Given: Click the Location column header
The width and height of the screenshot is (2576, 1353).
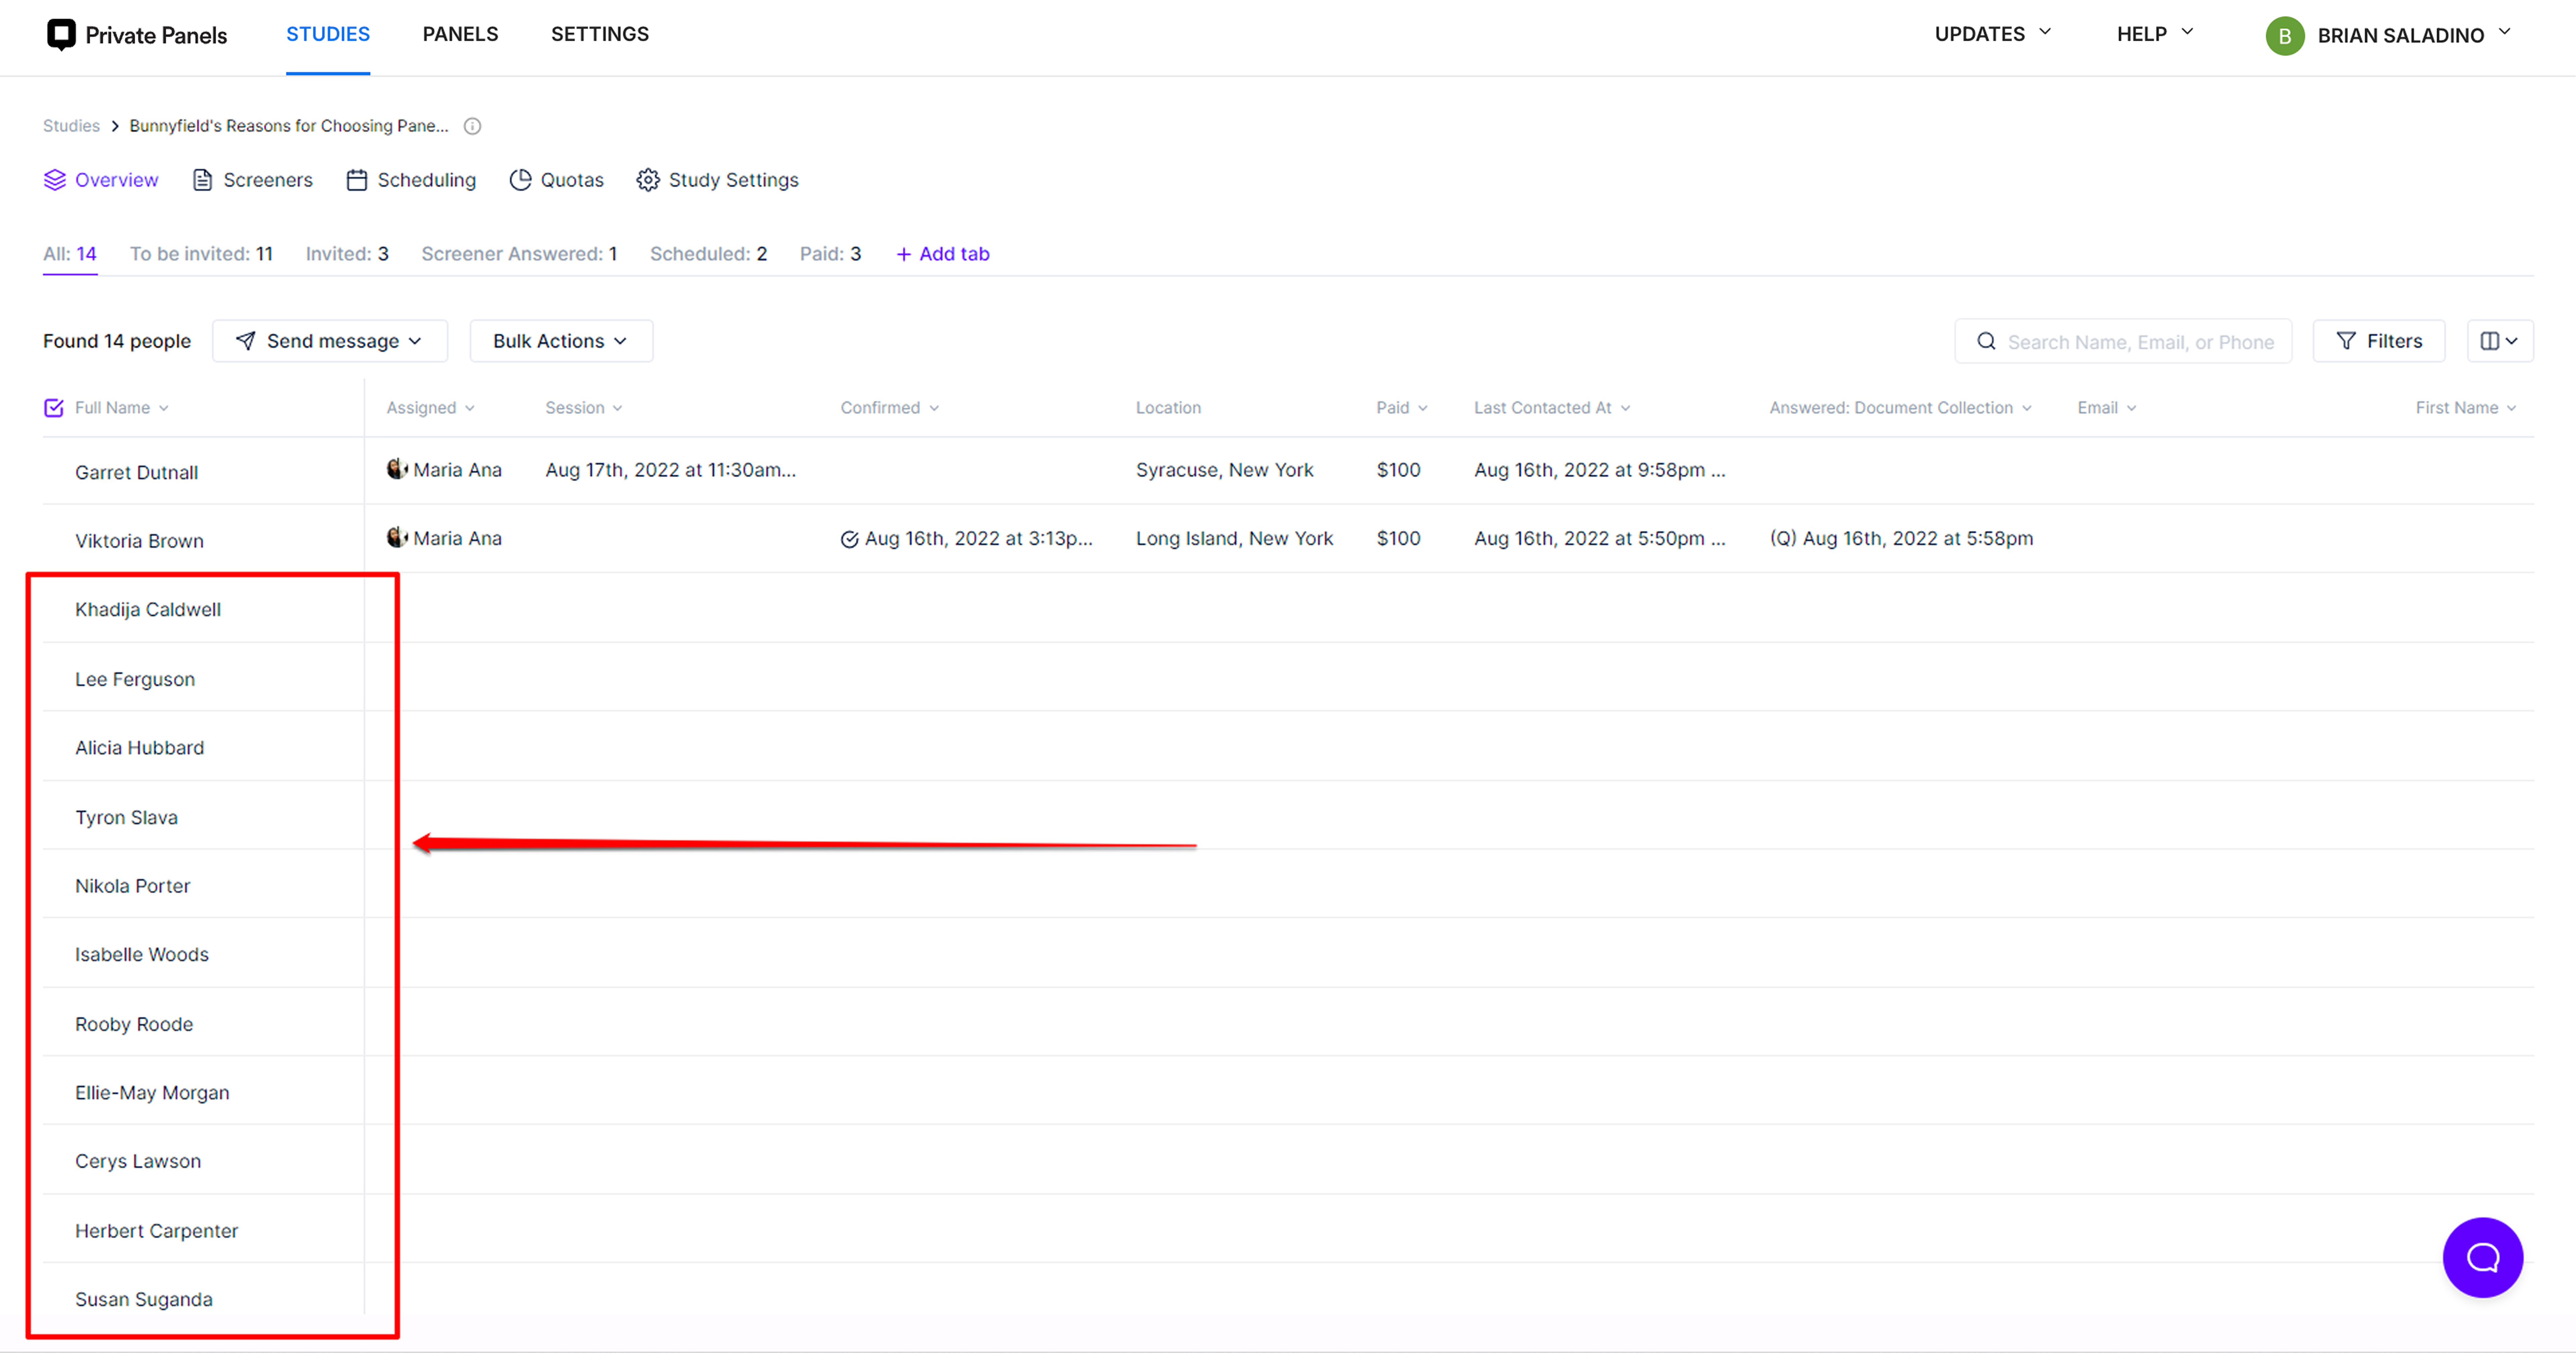Looking at the screenshot, I should click(x=1168, y=408).
